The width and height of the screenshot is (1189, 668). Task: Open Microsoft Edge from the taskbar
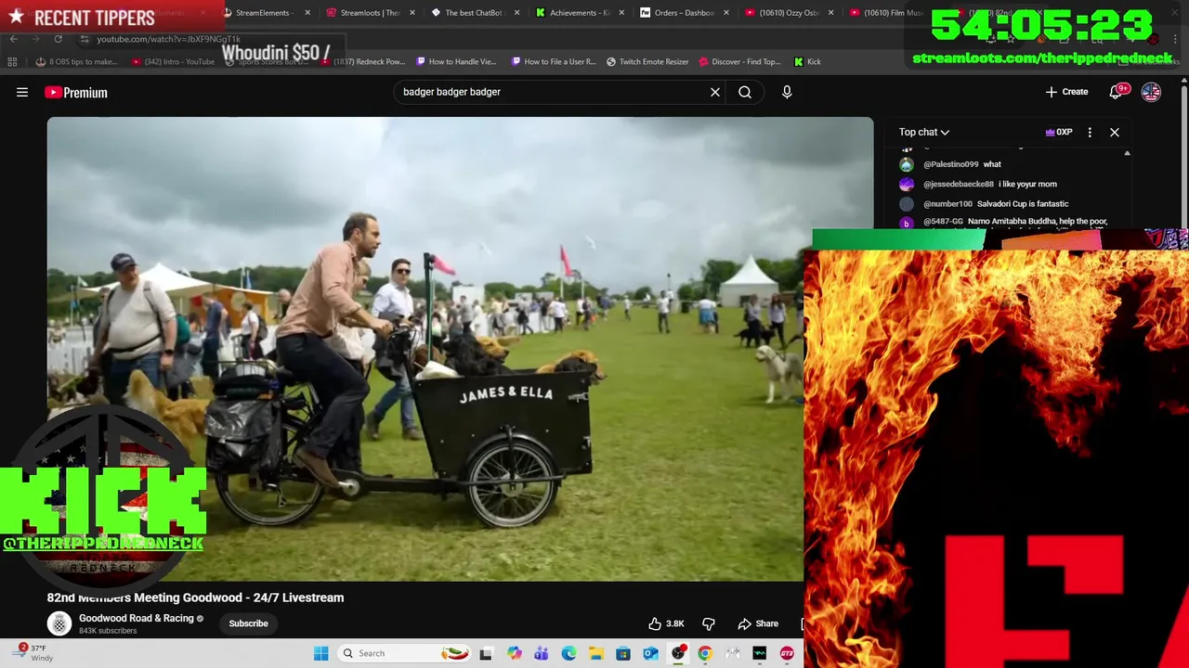pyautogui.click(x=568, y=653)
